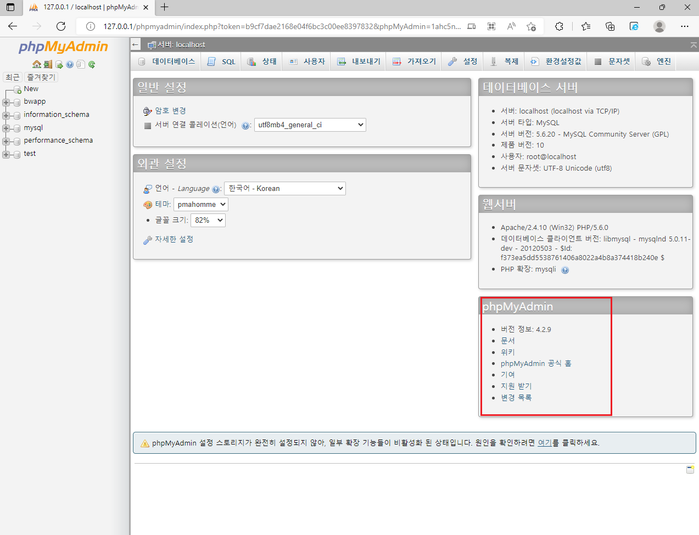Open browser profile avatar
Viewport: 699px width, 535px height.
(659, 26)
